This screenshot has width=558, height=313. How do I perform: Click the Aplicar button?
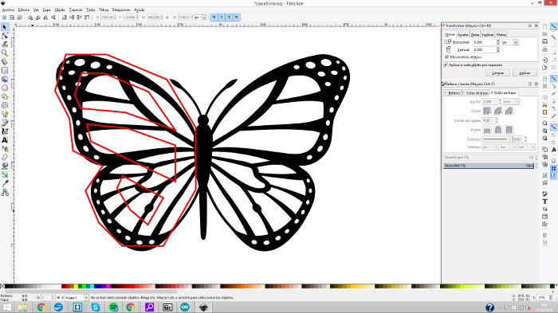[525, 72]
